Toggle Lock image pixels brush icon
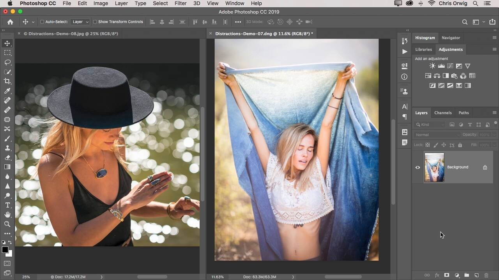Screen dimensions: 499x280 point(436,145)
